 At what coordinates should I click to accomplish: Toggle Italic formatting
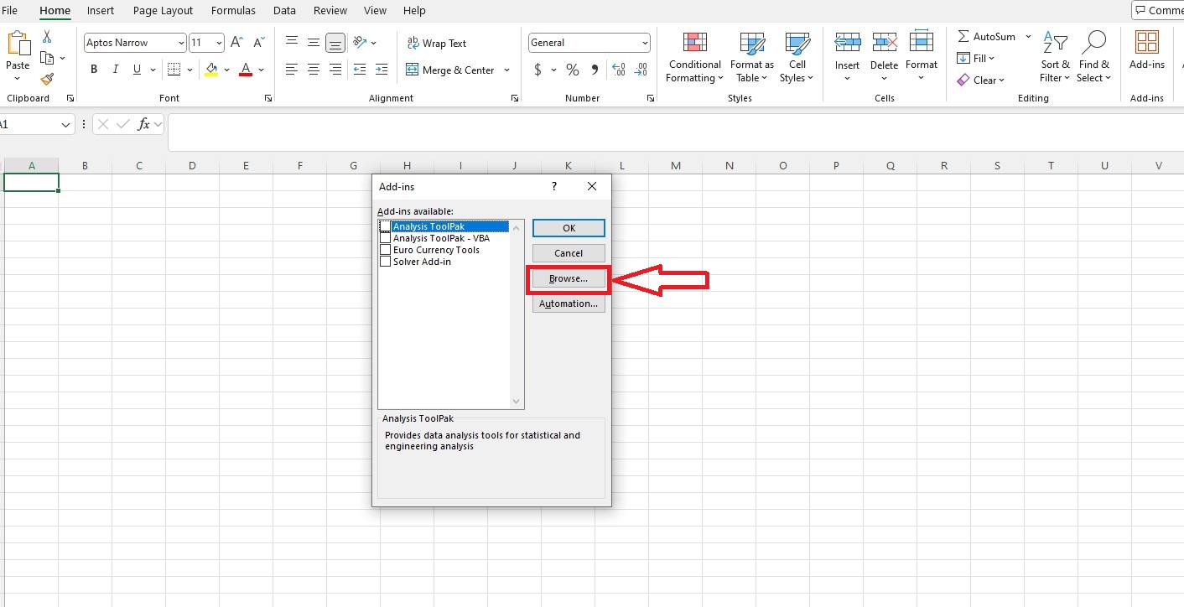pyautogui.click(x=116, y=70)
